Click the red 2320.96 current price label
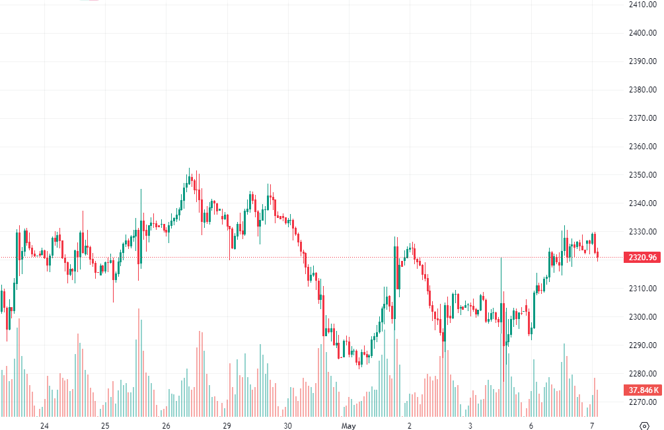Screen dimensions: 664x430 [x=641, y=257]
